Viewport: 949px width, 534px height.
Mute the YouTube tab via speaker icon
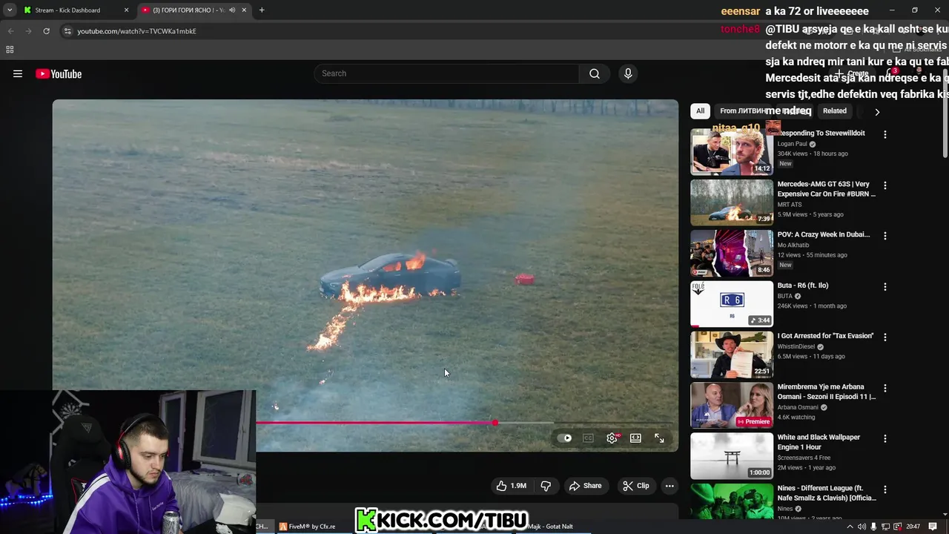click(232, 10)
